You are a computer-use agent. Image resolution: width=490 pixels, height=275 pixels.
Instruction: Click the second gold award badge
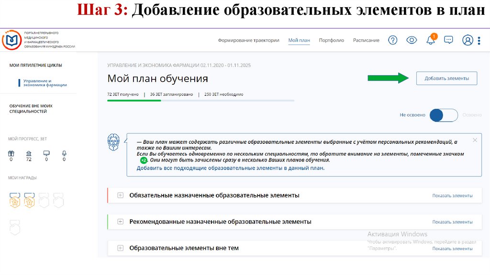(29, 200)
